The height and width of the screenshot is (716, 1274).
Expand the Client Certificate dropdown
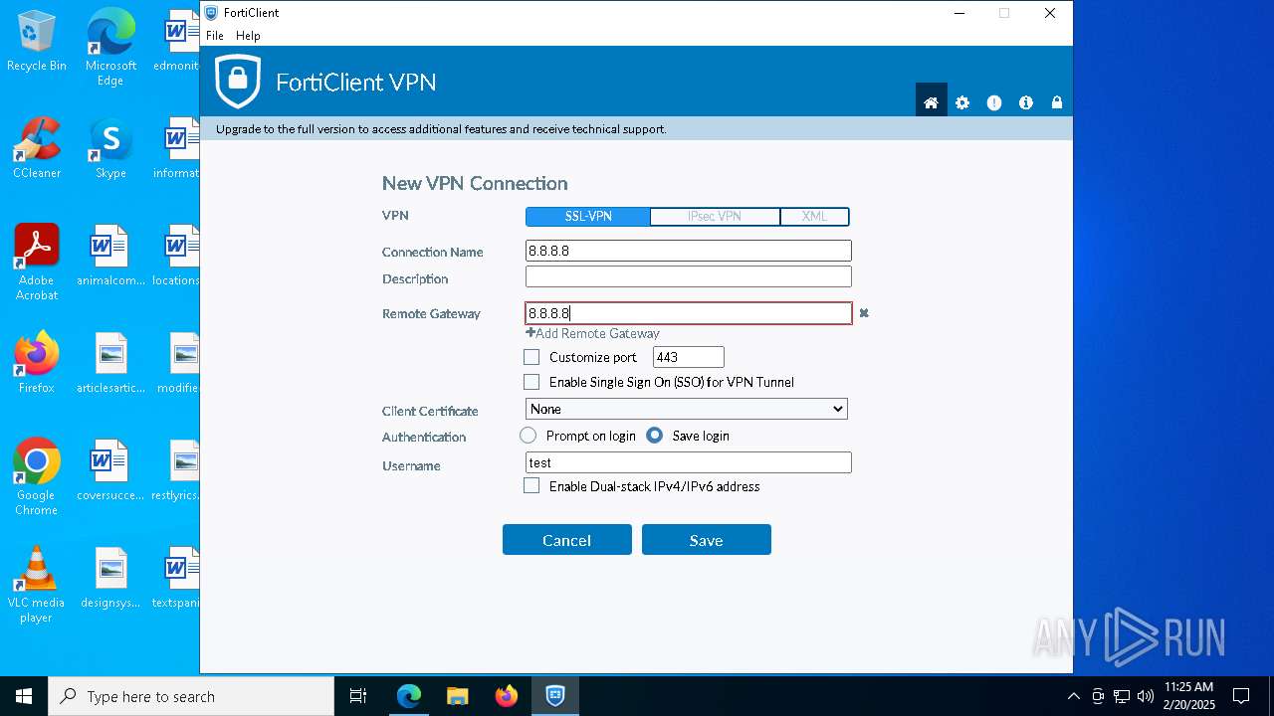(x=687, y=409)
